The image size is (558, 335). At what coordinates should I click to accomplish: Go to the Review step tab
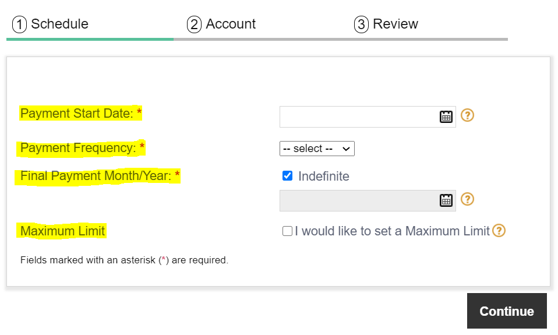coord(387,24)
